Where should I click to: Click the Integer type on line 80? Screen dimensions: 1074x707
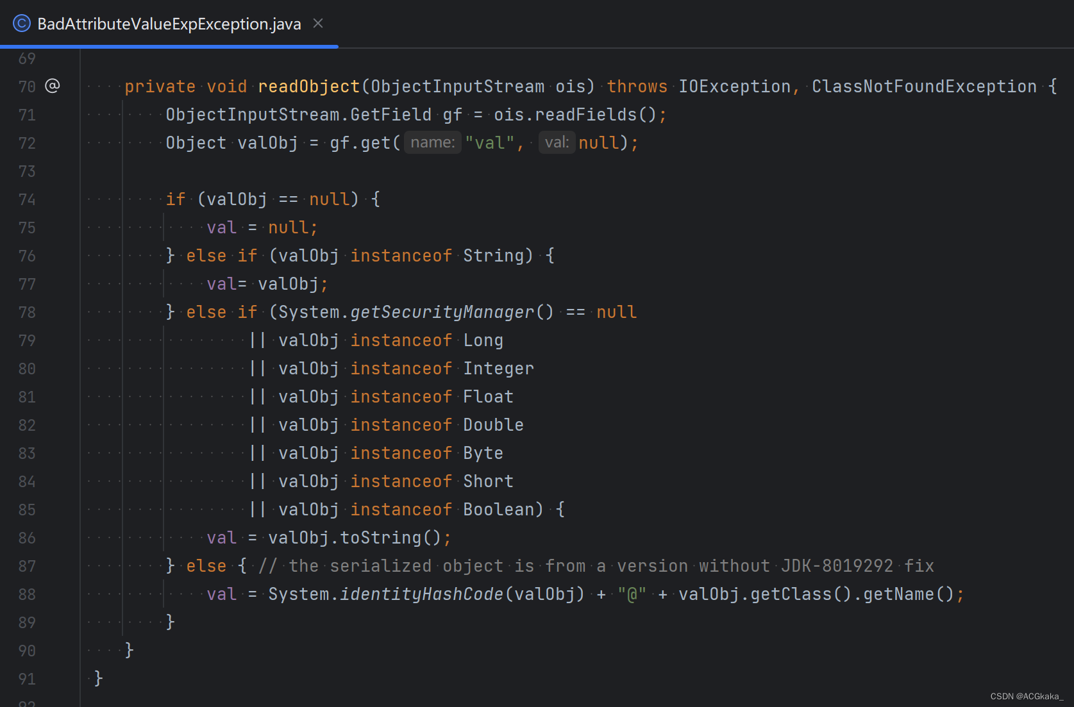pos(498,369)
